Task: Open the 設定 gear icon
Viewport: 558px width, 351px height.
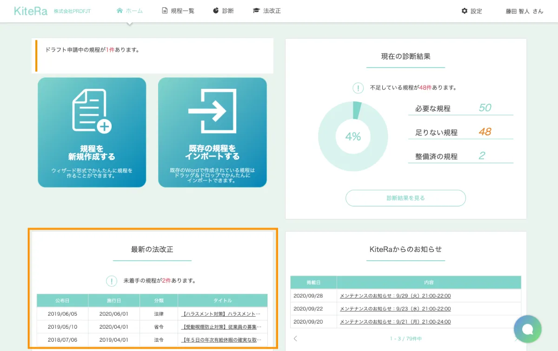Action: click(464, 11)
